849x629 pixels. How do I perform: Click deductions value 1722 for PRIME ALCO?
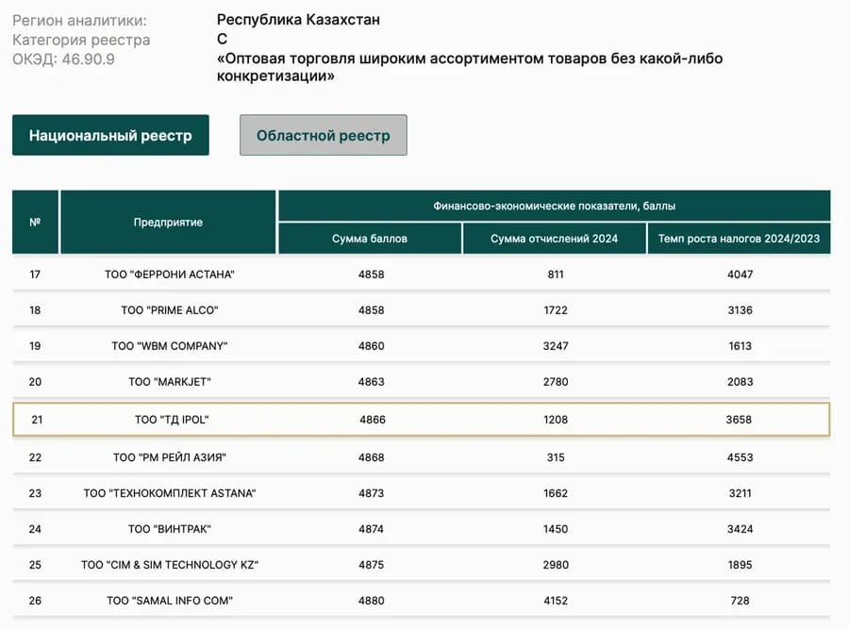point(556,310)
